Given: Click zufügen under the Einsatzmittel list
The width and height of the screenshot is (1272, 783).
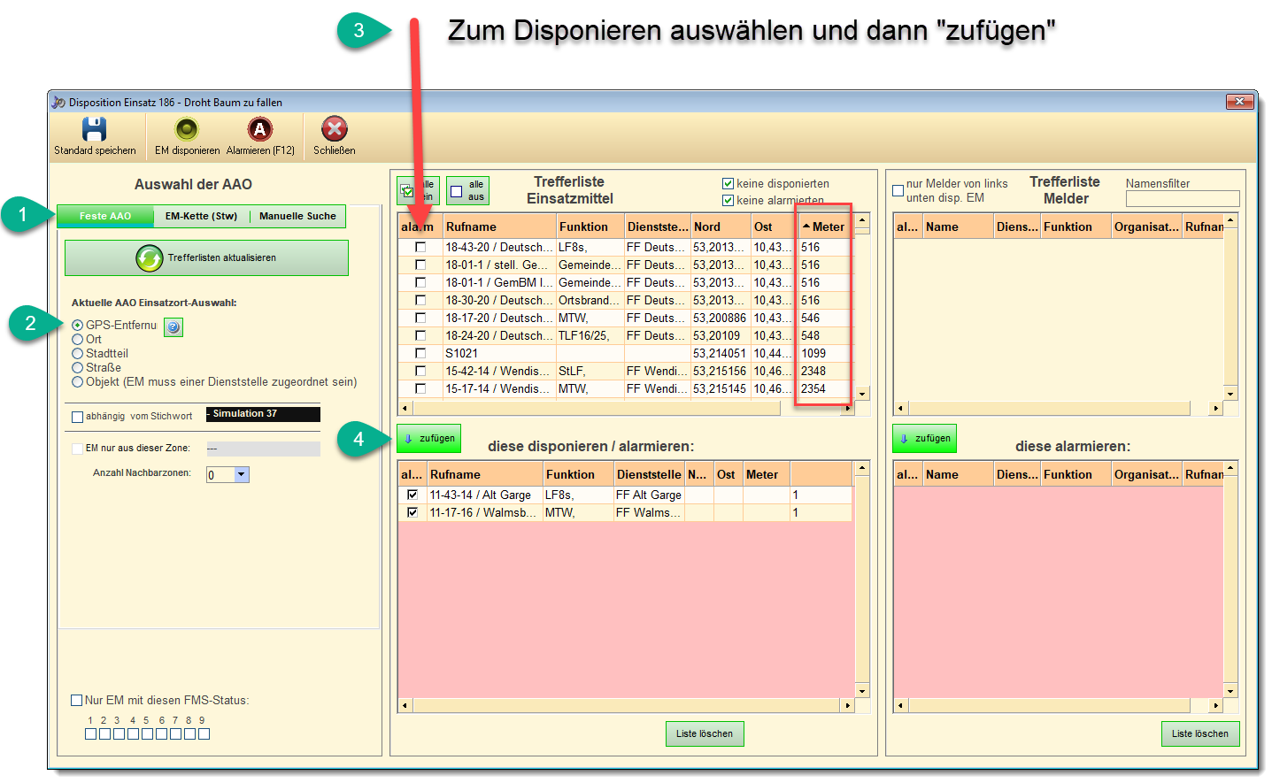Looking at the screenshot, I should click(429, 439).
